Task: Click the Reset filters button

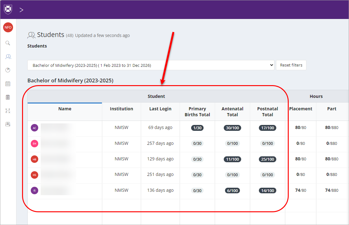Action: [291, 65]
